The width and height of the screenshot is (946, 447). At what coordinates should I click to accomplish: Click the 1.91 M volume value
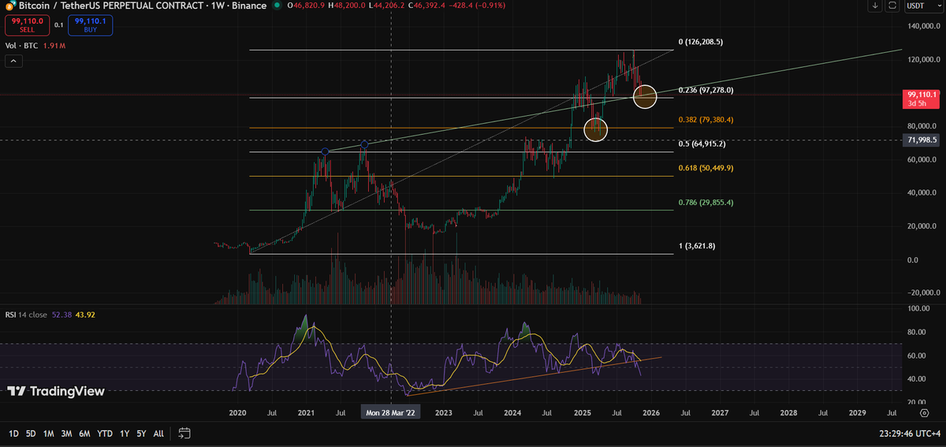click(x=56, y=47)
